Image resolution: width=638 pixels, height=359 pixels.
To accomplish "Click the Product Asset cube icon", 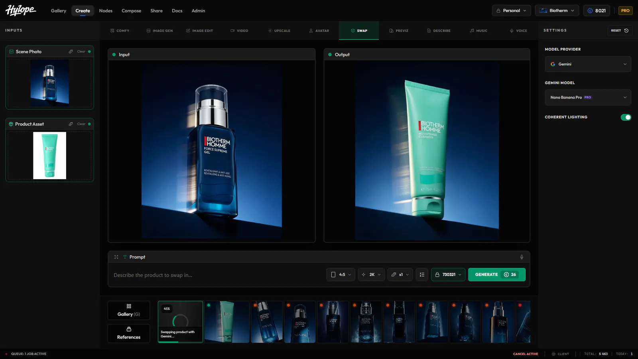I will click(11, 124).
